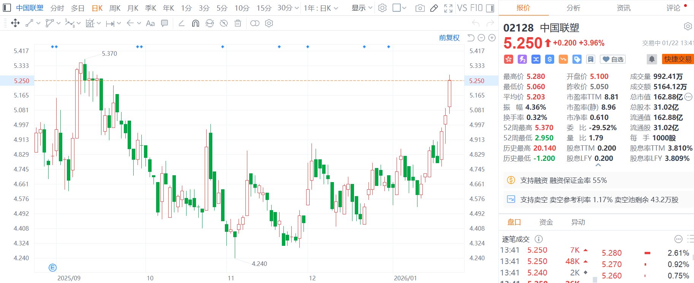Switch to the 周K chart tab
694x283 pixels.
click(x=115, y=8)
